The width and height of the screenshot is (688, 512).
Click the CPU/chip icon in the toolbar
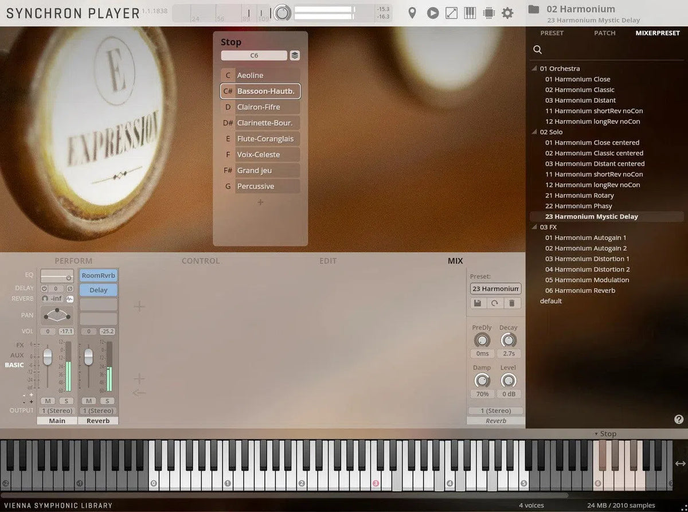[488, 13]
